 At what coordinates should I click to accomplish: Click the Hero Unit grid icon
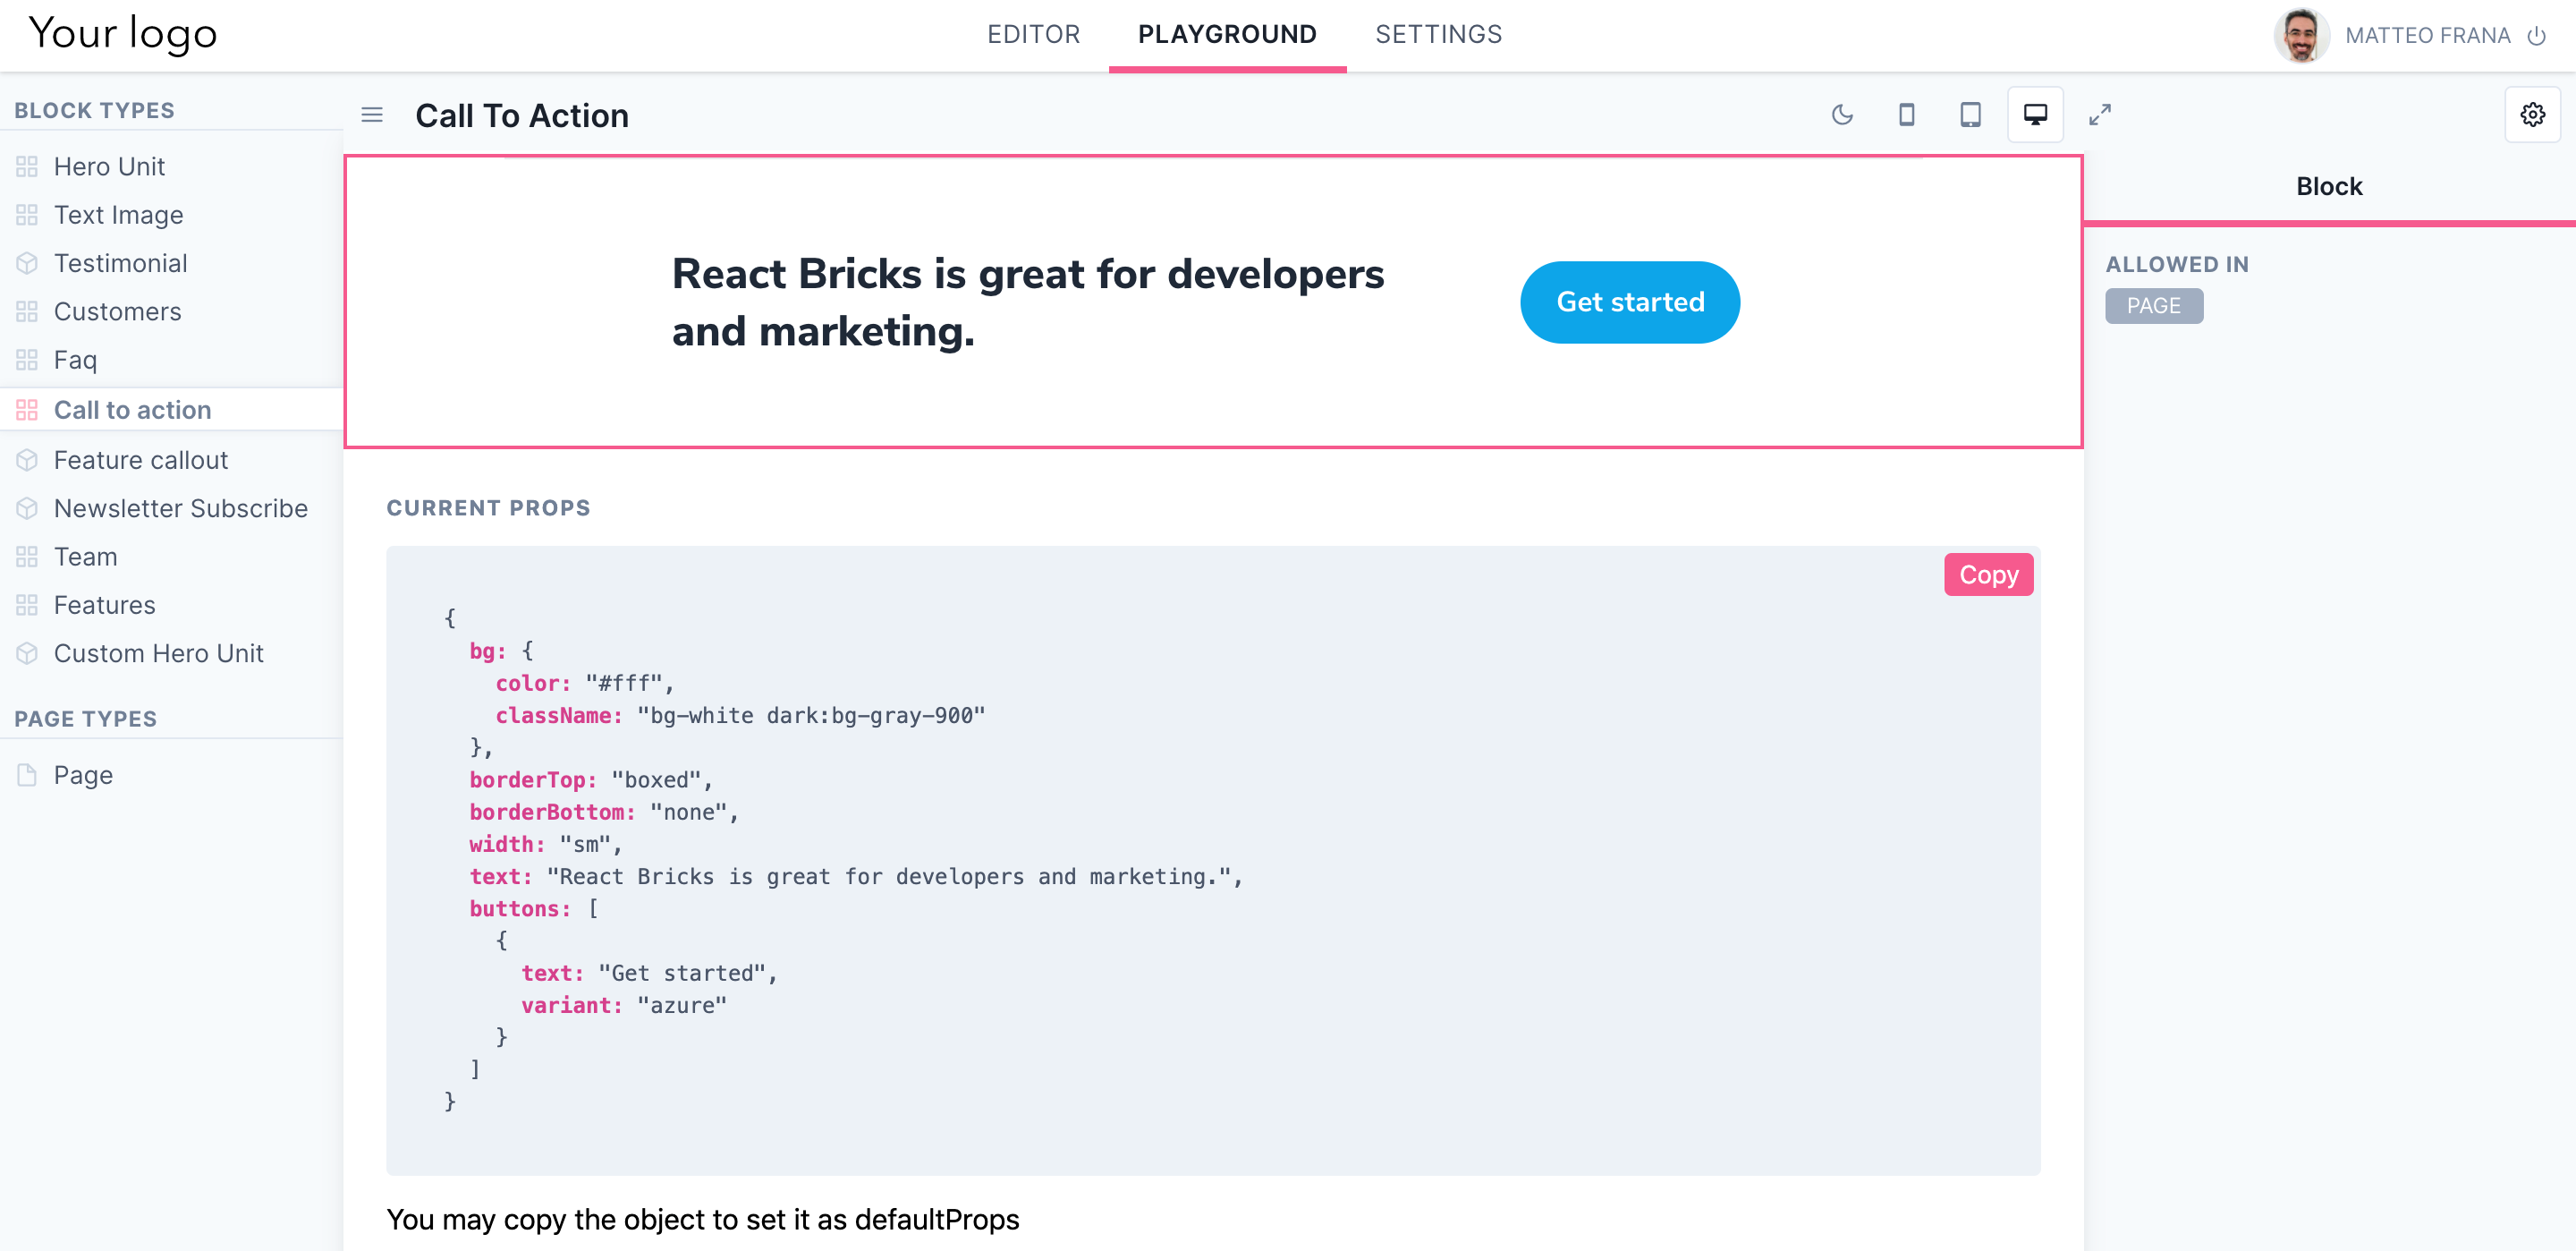(x=27, y=166)
